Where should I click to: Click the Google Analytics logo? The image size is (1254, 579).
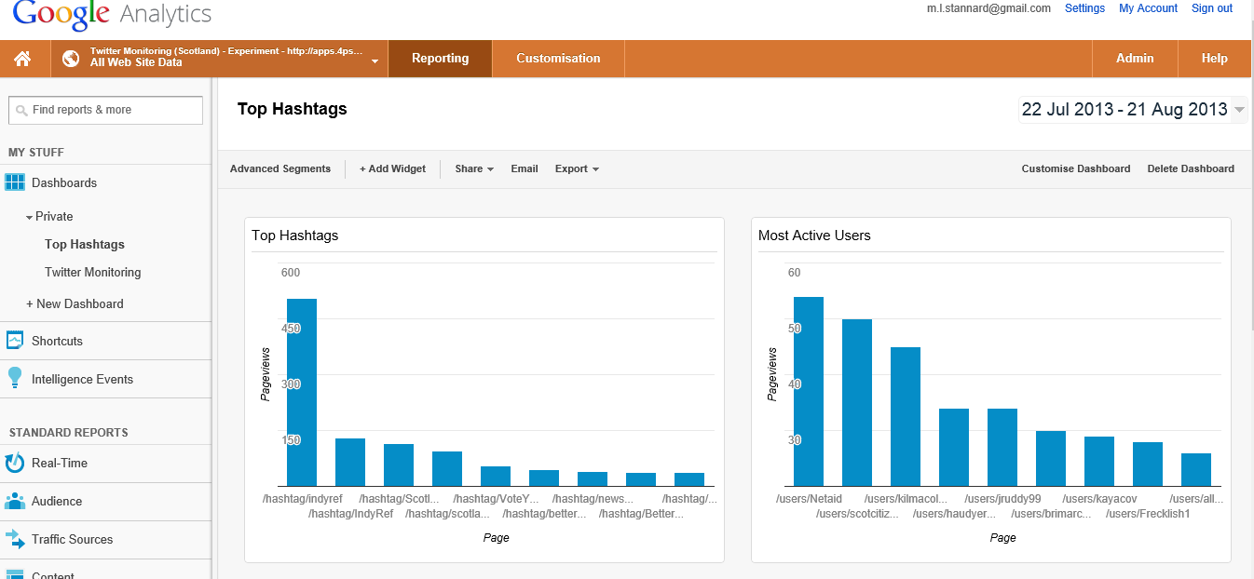[112, 16]
